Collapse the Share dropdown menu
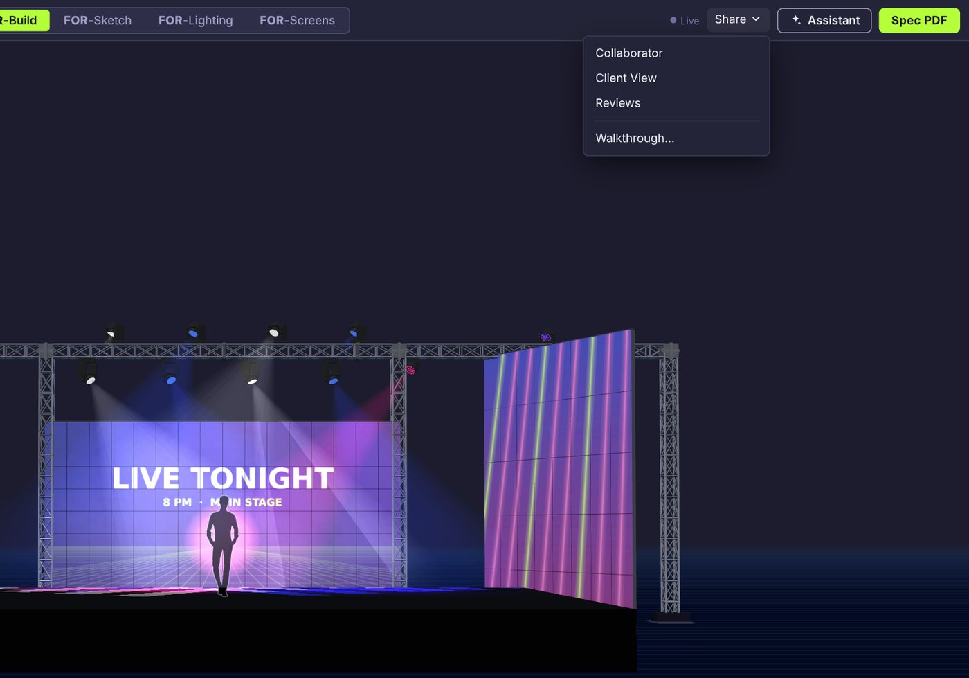This screenshot has width=969, height=678. point(738,19)
